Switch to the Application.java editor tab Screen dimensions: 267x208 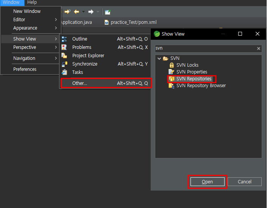pyautogui.click(x=77, y=22)
